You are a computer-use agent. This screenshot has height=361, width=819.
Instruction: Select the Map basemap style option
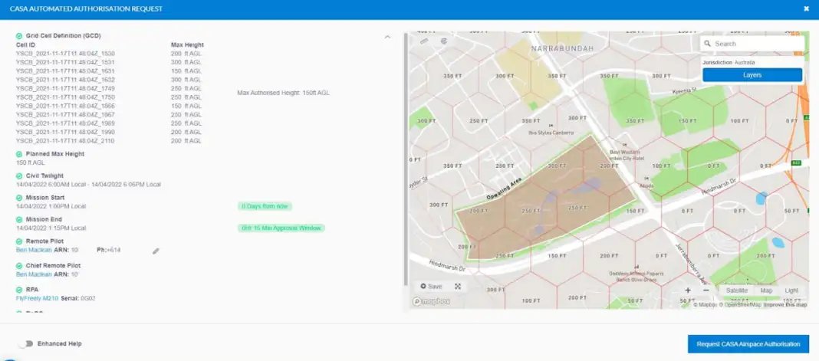tap(765, 290)
